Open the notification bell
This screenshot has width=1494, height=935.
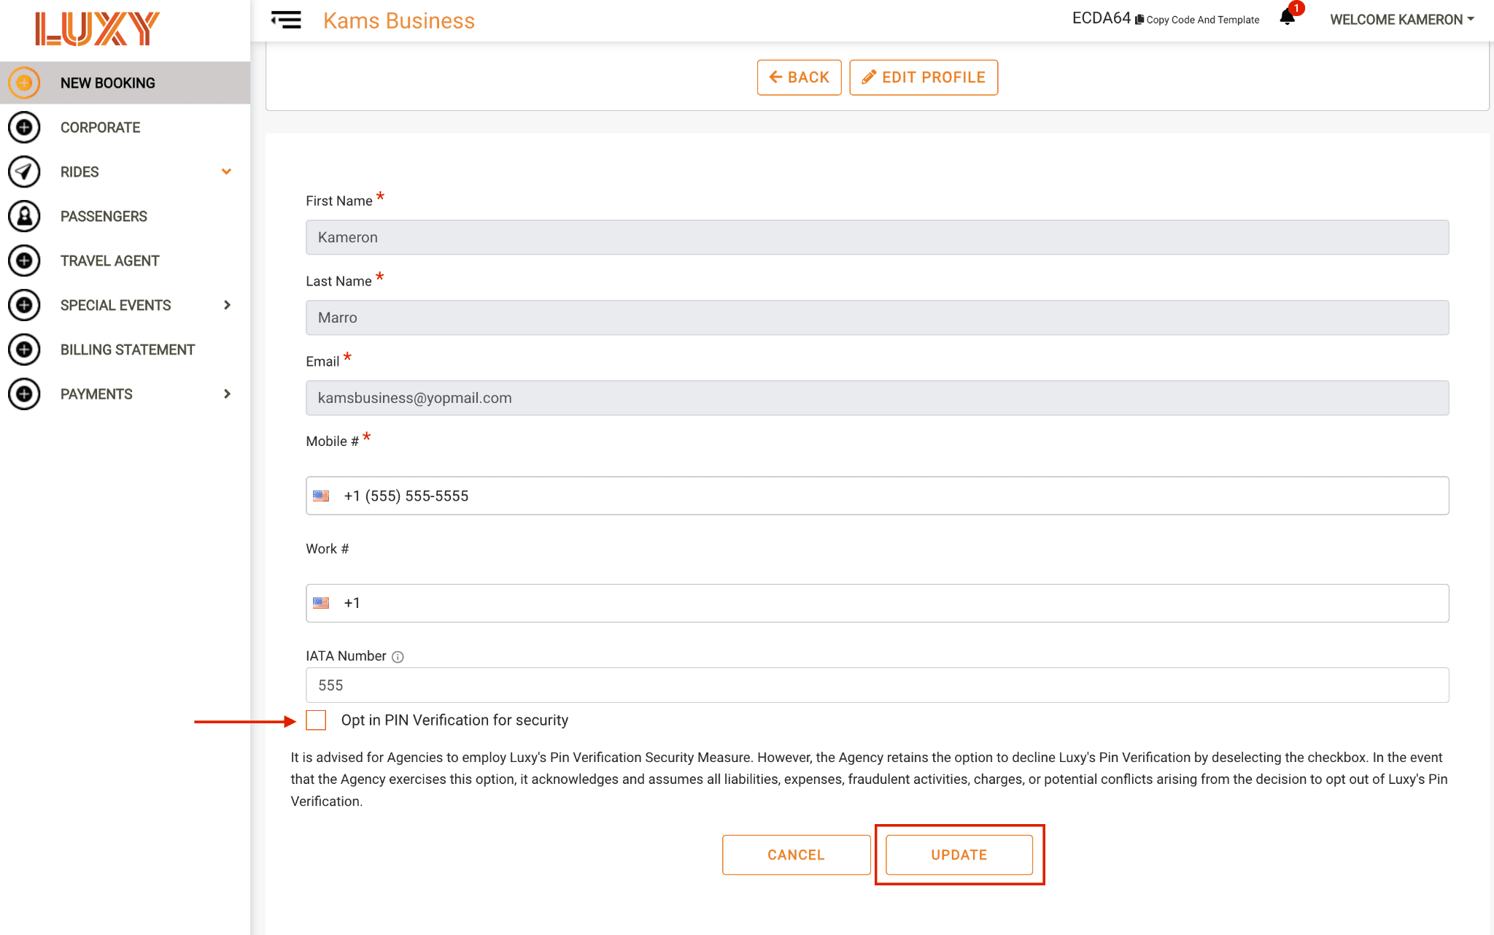pyautogui.click(x=1288, y=18)
